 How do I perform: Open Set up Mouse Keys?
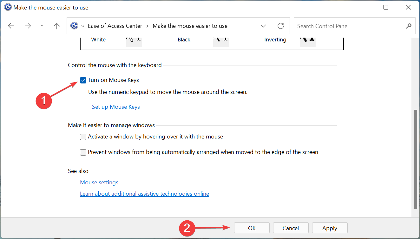[115, 107]
